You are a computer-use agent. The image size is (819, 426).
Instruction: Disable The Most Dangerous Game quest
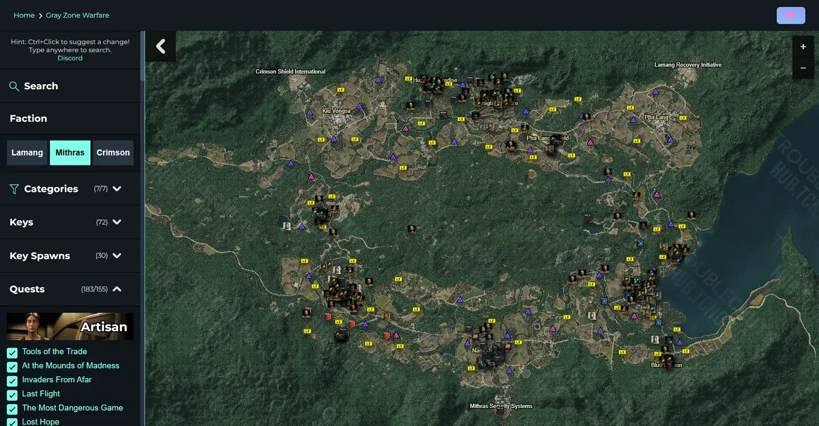pyautogui.click(x=12, y=410)
